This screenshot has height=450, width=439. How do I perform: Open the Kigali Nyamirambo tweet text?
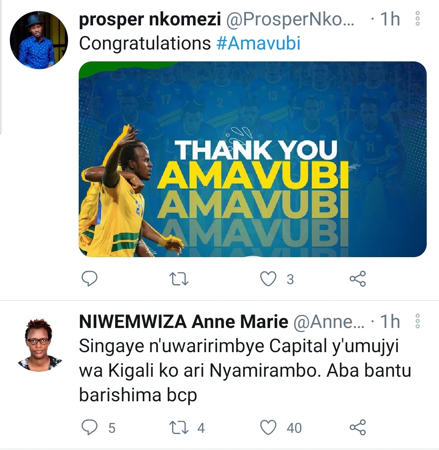pos(245,371)
